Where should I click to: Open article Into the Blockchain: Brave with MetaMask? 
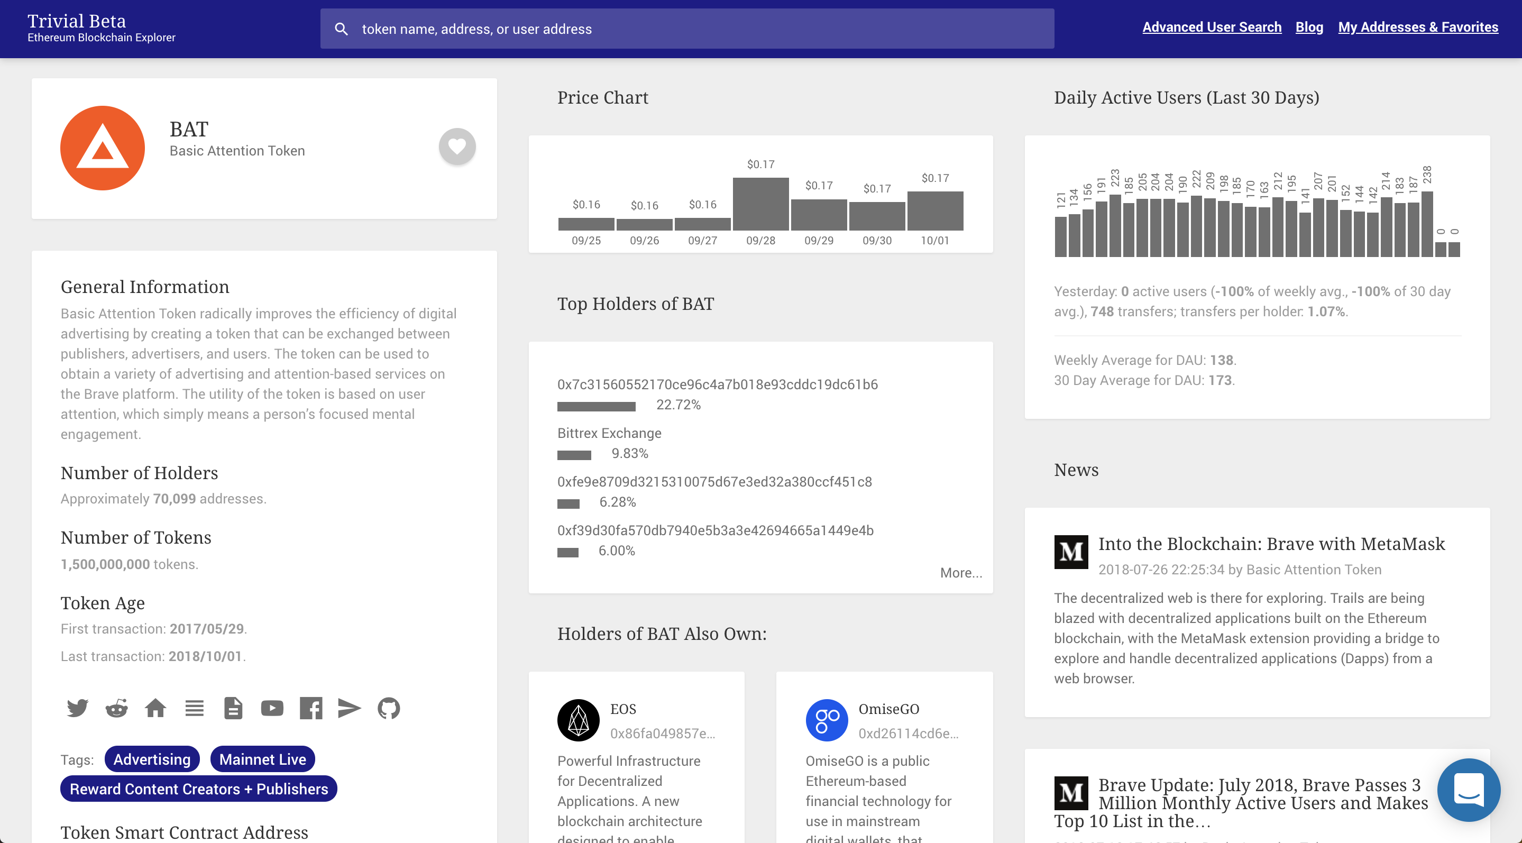(x=1271, y=543)
